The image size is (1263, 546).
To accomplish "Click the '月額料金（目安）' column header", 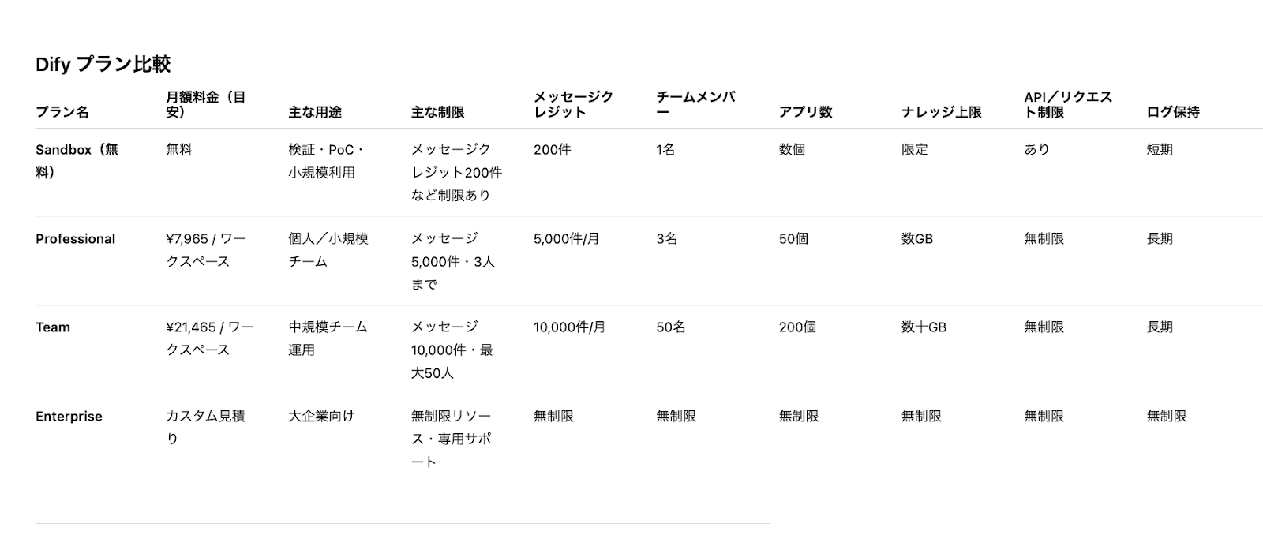I will (205, 104).
